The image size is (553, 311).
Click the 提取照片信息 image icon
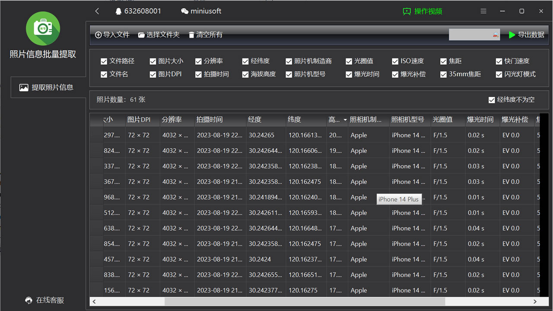click(x=24, y=87)
